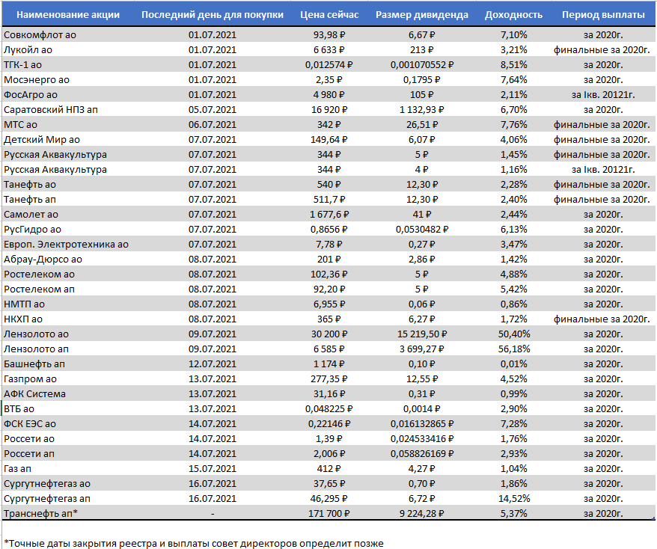Select the 'Последний день для покупки' header
Image resolution: width=657 pixels, height=549 pixels.
[213, 15]
